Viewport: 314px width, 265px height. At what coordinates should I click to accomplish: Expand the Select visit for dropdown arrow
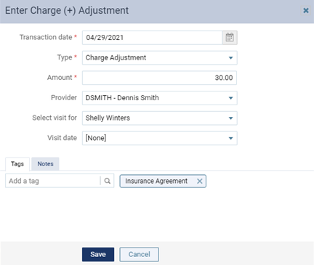point(230,118)
